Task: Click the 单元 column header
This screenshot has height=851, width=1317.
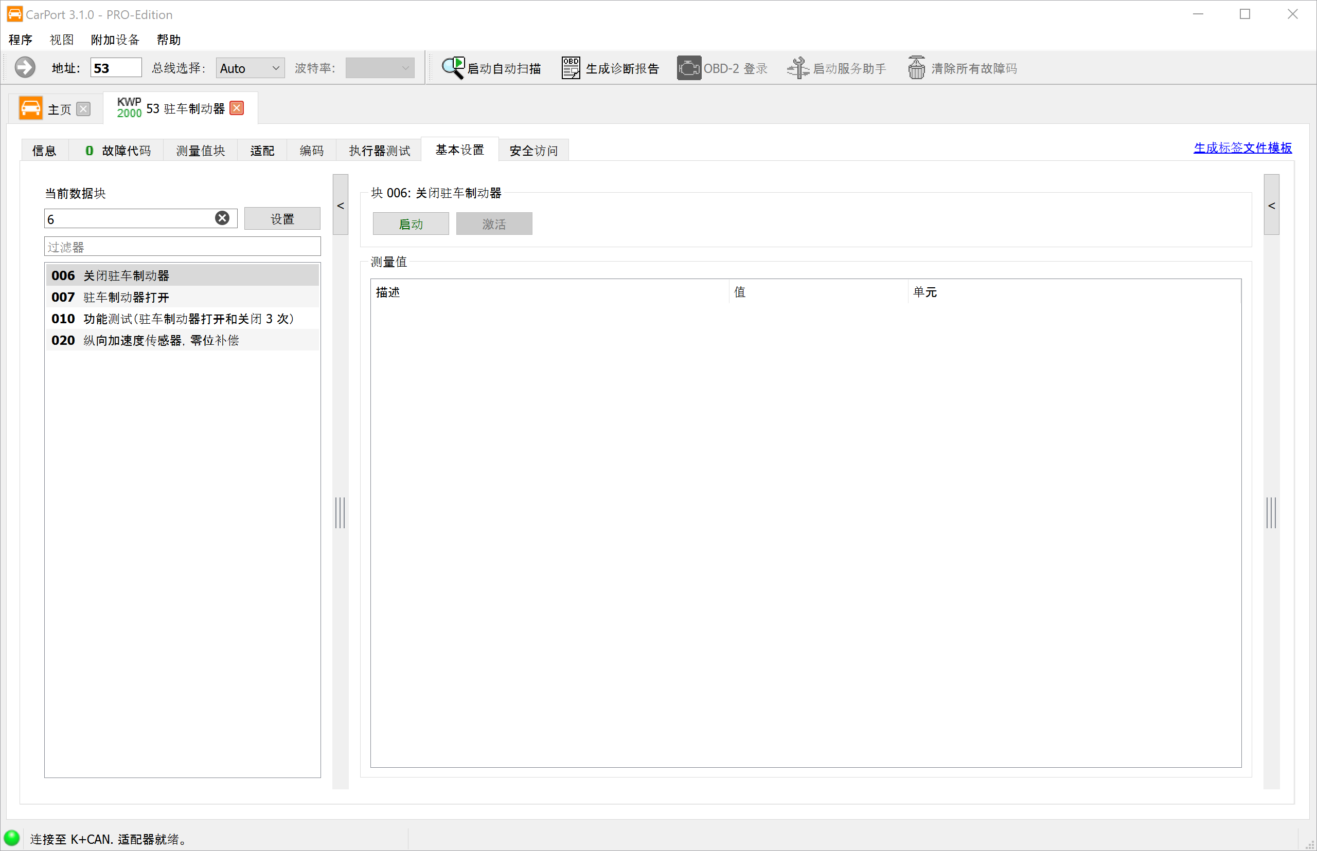Action: point(1075,292)
